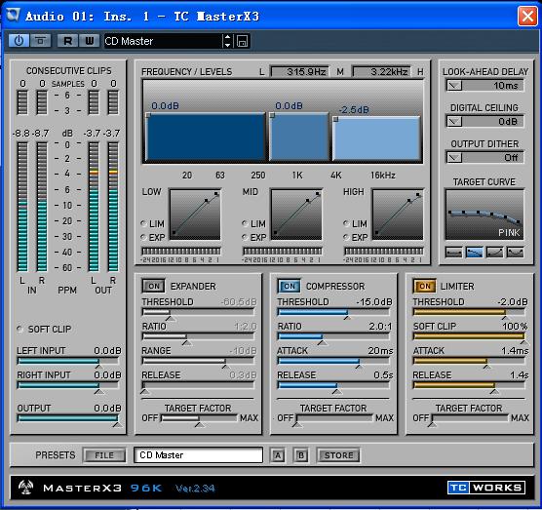The image size is (542, 510).
Task: Select the third rising target curve icon
Action: click(494, 253)
